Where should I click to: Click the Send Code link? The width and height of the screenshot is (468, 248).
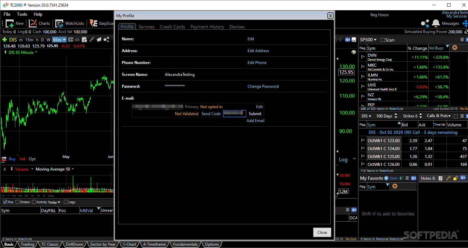point(211,114)
